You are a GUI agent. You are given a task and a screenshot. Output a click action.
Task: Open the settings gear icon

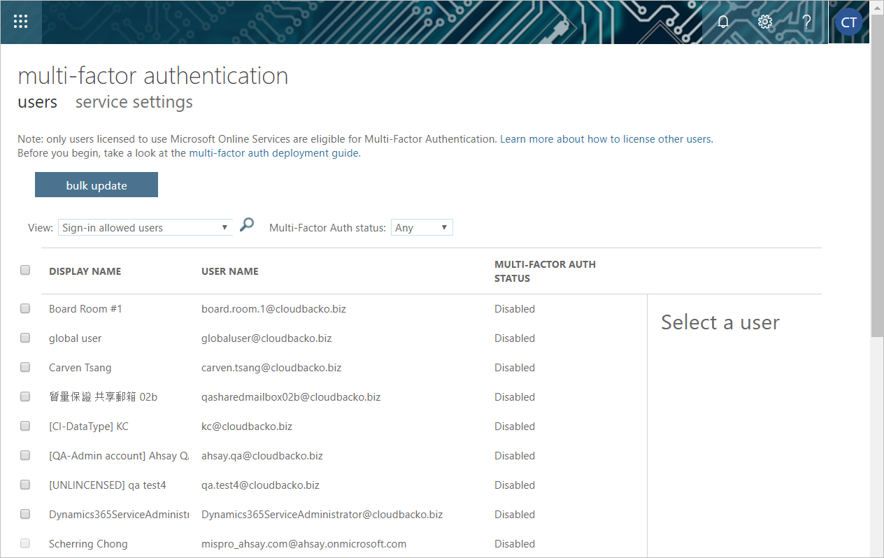[764, 22]
